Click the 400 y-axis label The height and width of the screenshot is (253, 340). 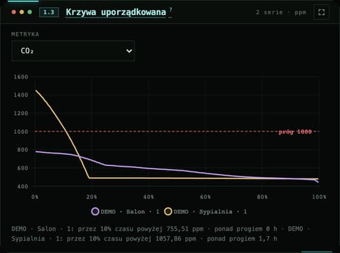pyautogui.click(x=23, y=186)
